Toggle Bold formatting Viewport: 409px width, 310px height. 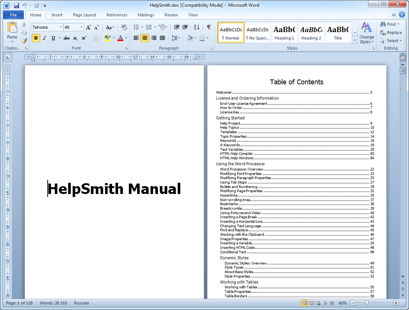tap(36, 38)
